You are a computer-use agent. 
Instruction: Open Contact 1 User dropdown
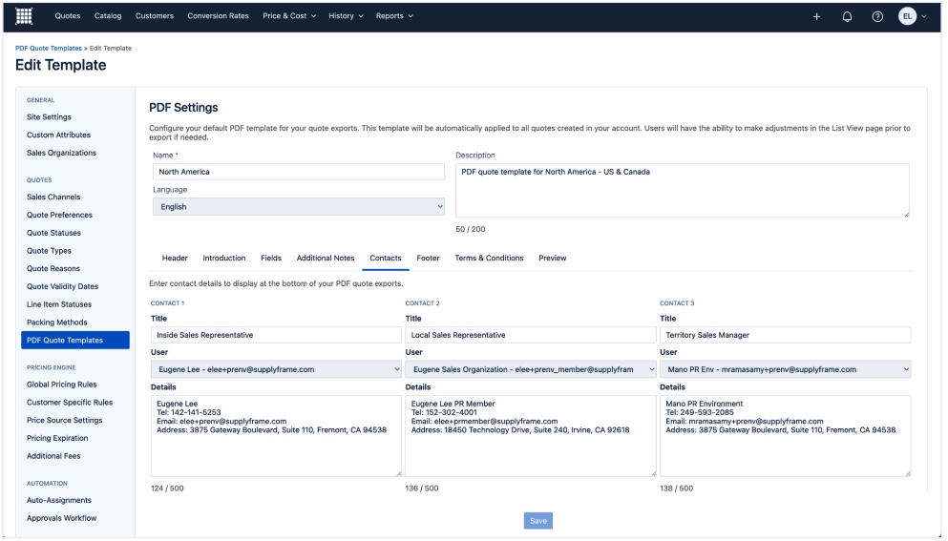point(275,369)
